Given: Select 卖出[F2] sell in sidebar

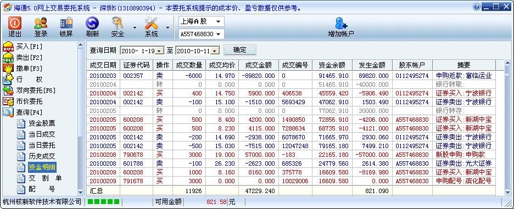Looking at the screenshot, I should point(23,58).
